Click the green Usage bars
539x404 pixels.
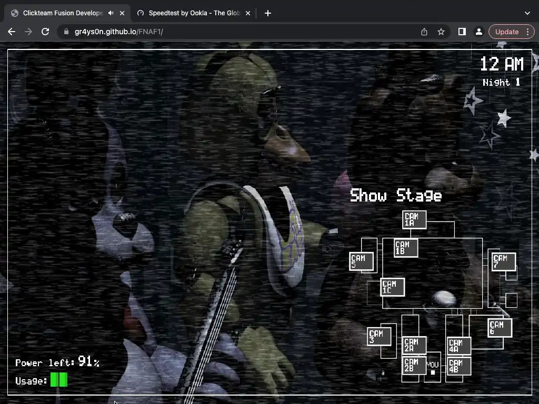(59, 380)
